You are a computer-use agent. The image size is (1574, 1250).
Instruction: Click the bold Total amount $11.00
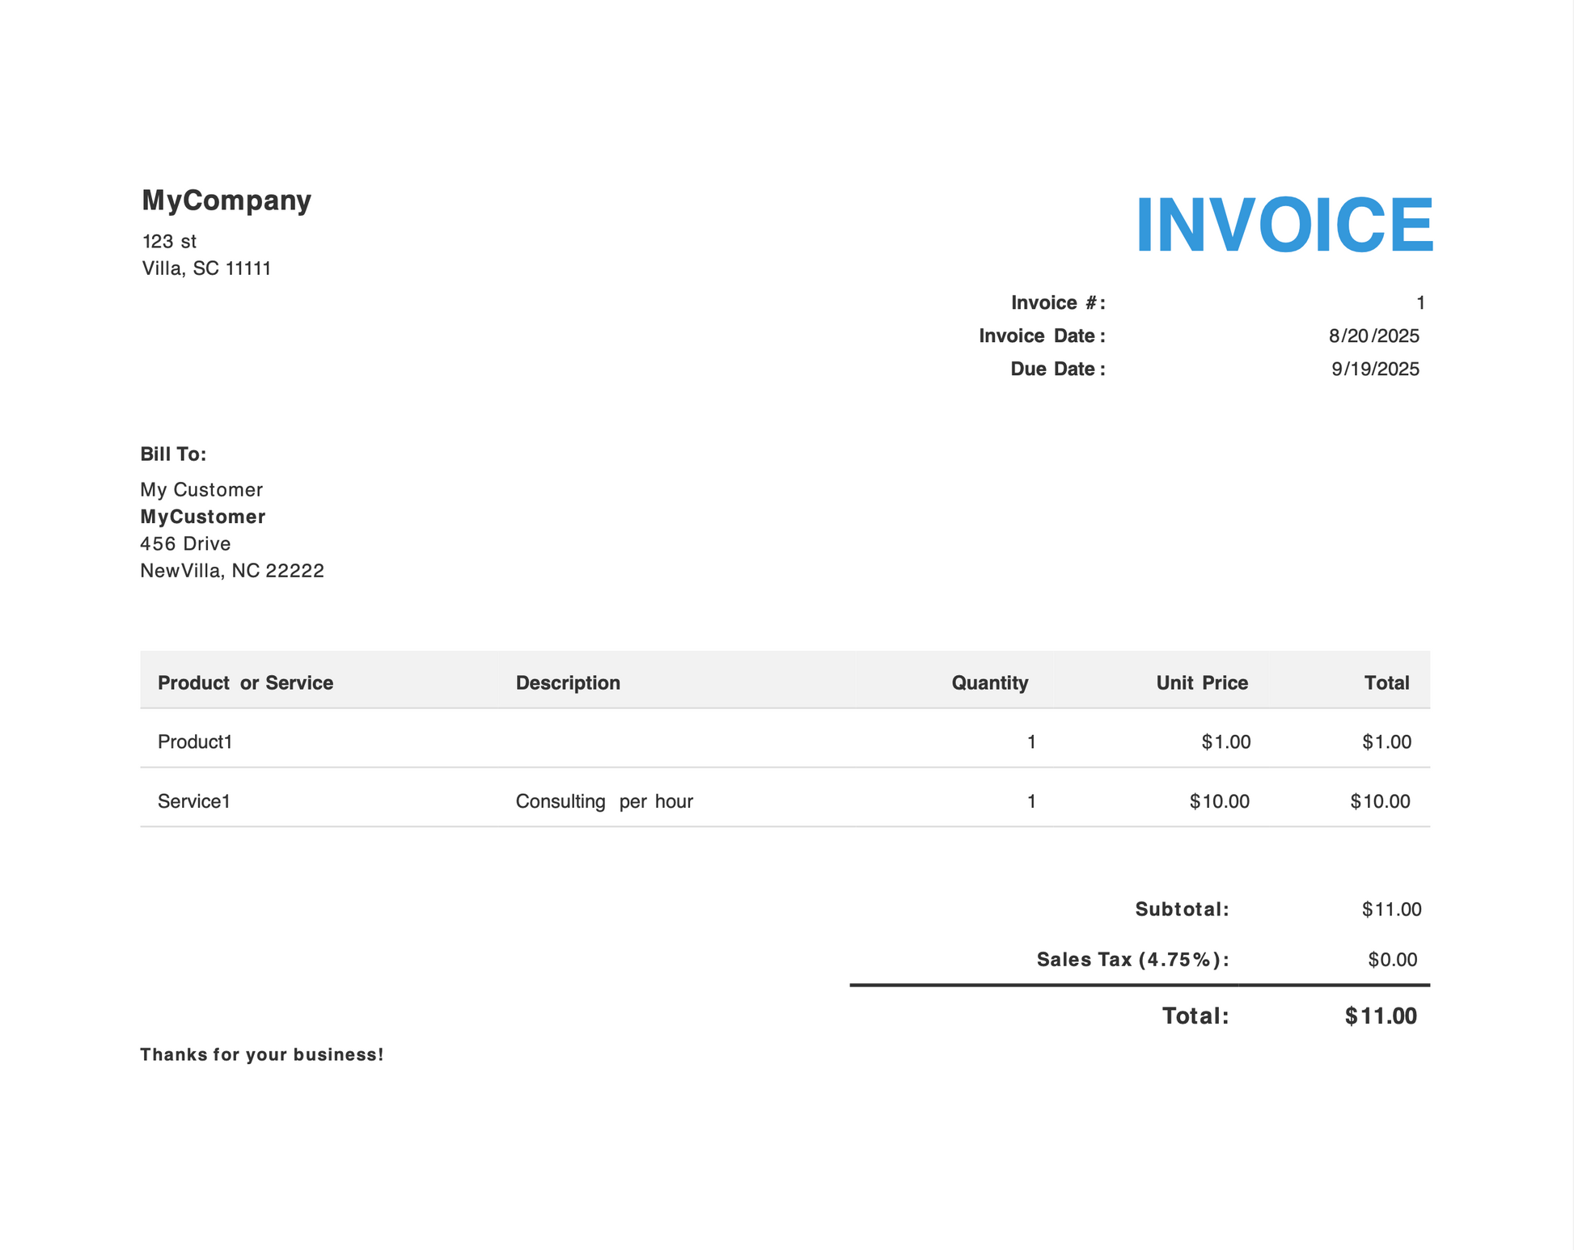click(x=1381, y=1016)
